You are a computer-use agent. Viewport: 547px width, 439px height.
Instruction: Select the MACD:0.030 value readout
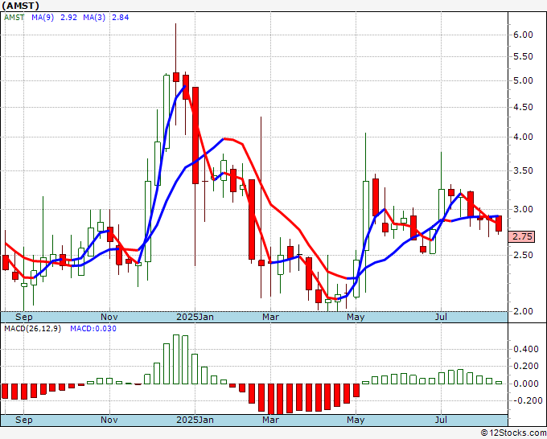pos(93,329)
